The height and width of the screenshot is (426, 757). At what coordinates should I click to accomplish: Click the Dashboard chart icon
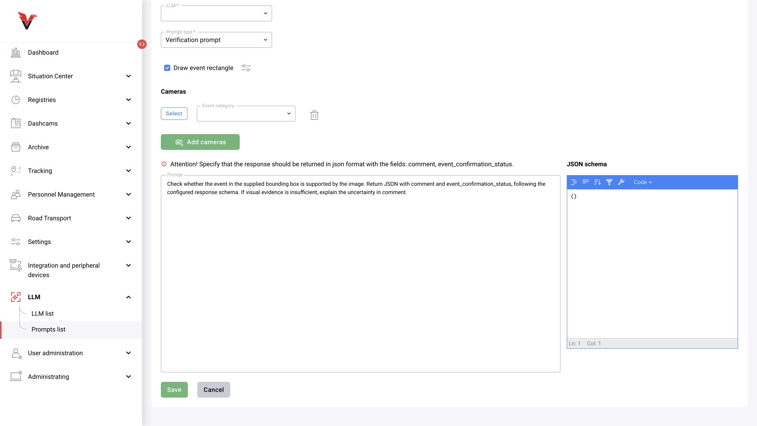(x=16, y=52)
